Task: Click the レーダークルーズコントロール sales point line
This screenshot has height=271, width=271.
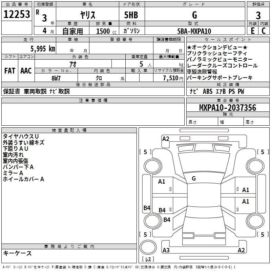Action: click(x=222, y=66)
